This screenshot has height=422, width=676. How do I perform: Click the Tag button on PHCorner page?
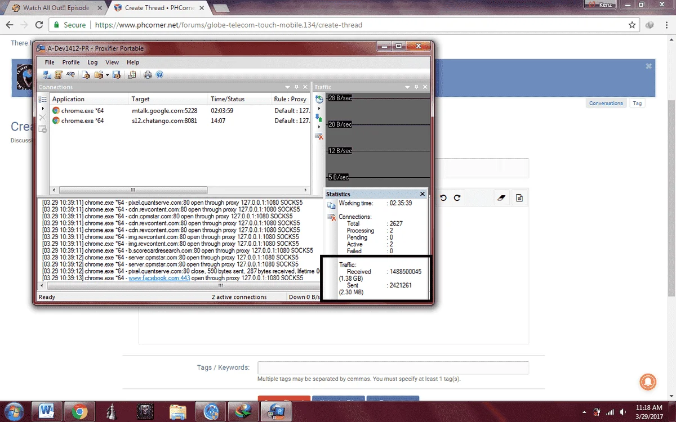point(637,104)
